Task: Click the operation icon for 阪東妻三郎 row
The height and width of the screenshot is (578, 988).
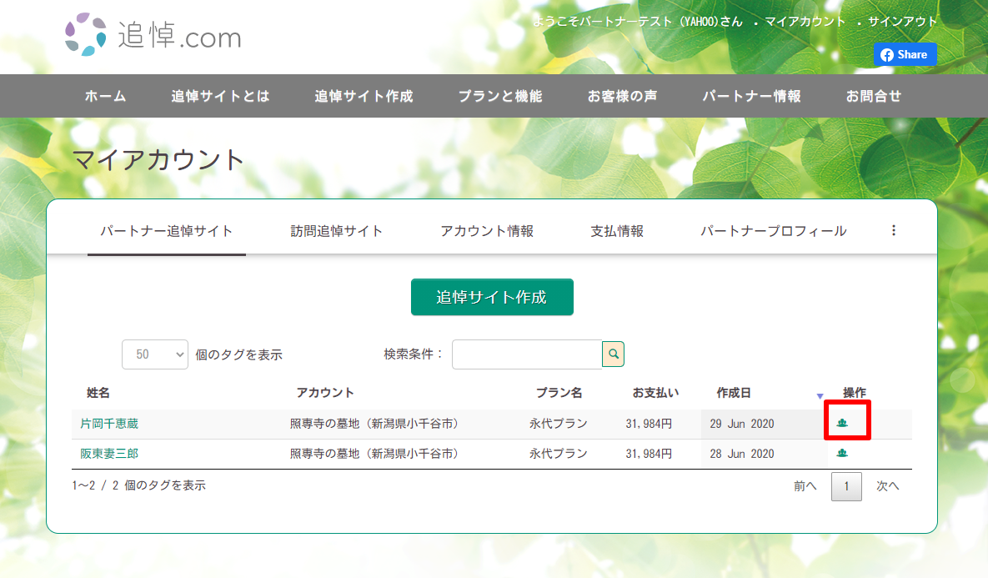Action: coord(842,454)
